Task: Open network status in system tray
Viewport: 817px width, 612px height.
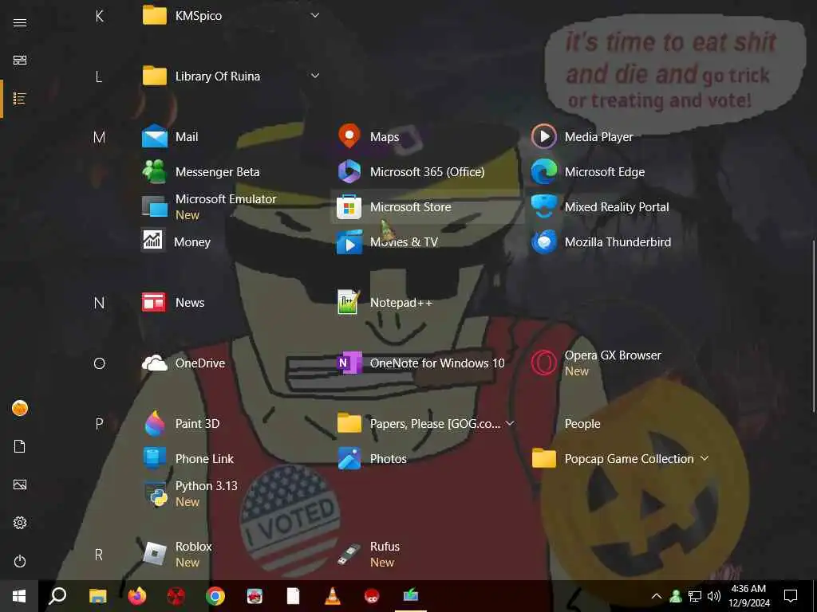Action: 695,596
